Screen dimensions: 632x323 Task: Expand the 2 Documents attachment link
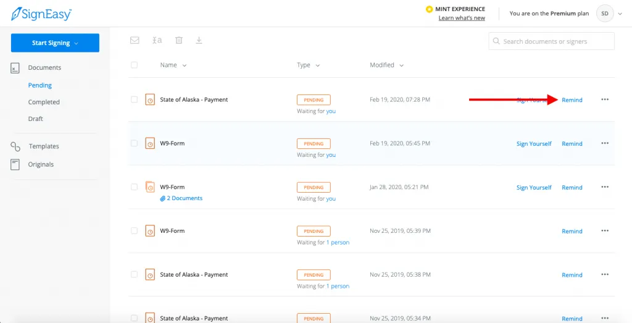tap(181, 198)
